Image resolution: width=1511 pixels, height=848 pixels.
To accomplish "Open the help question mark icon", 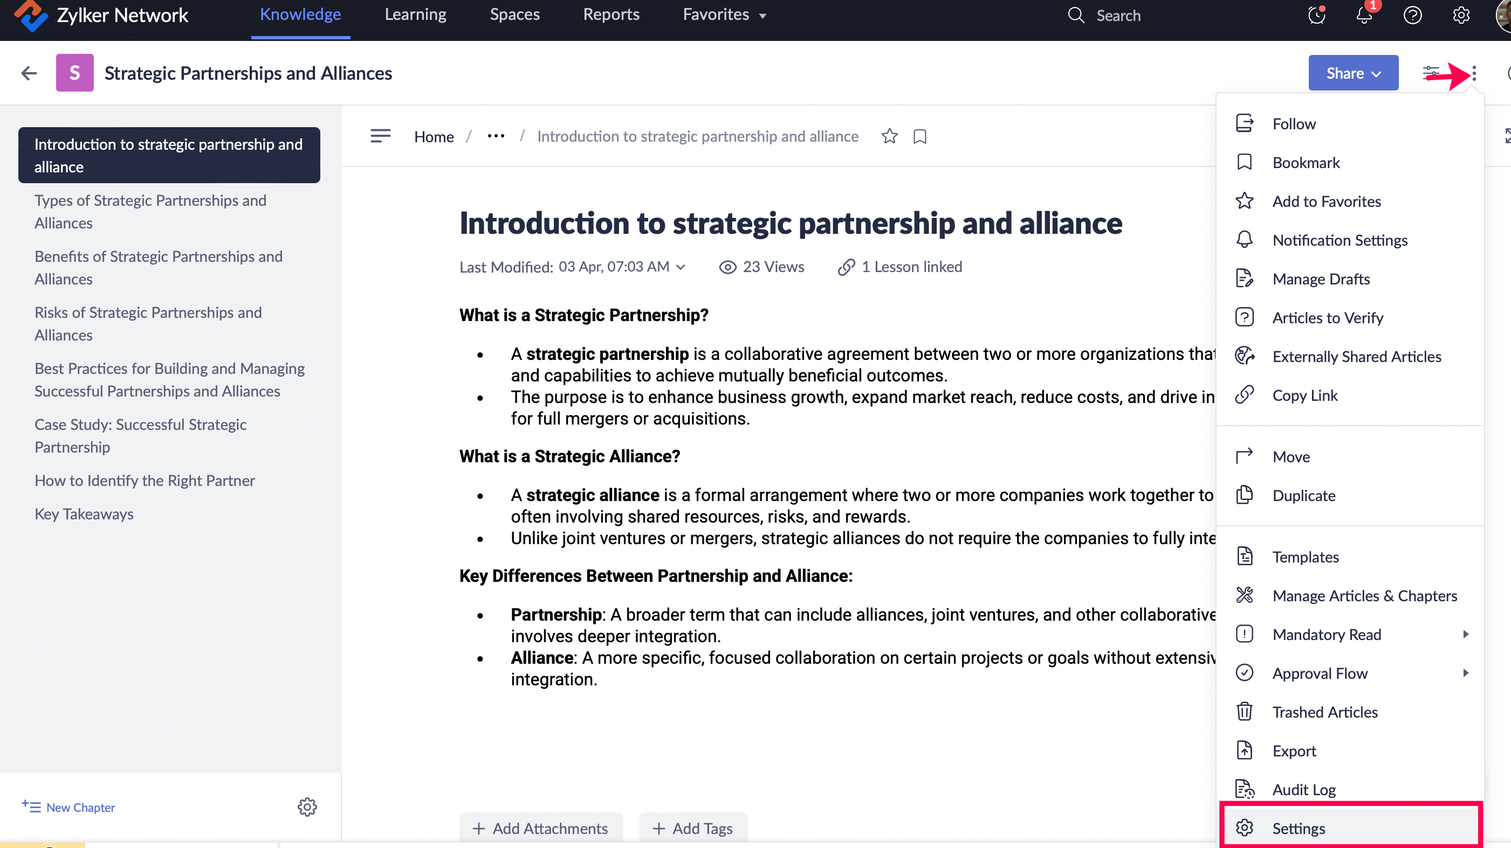I will tap(1412, 15).
